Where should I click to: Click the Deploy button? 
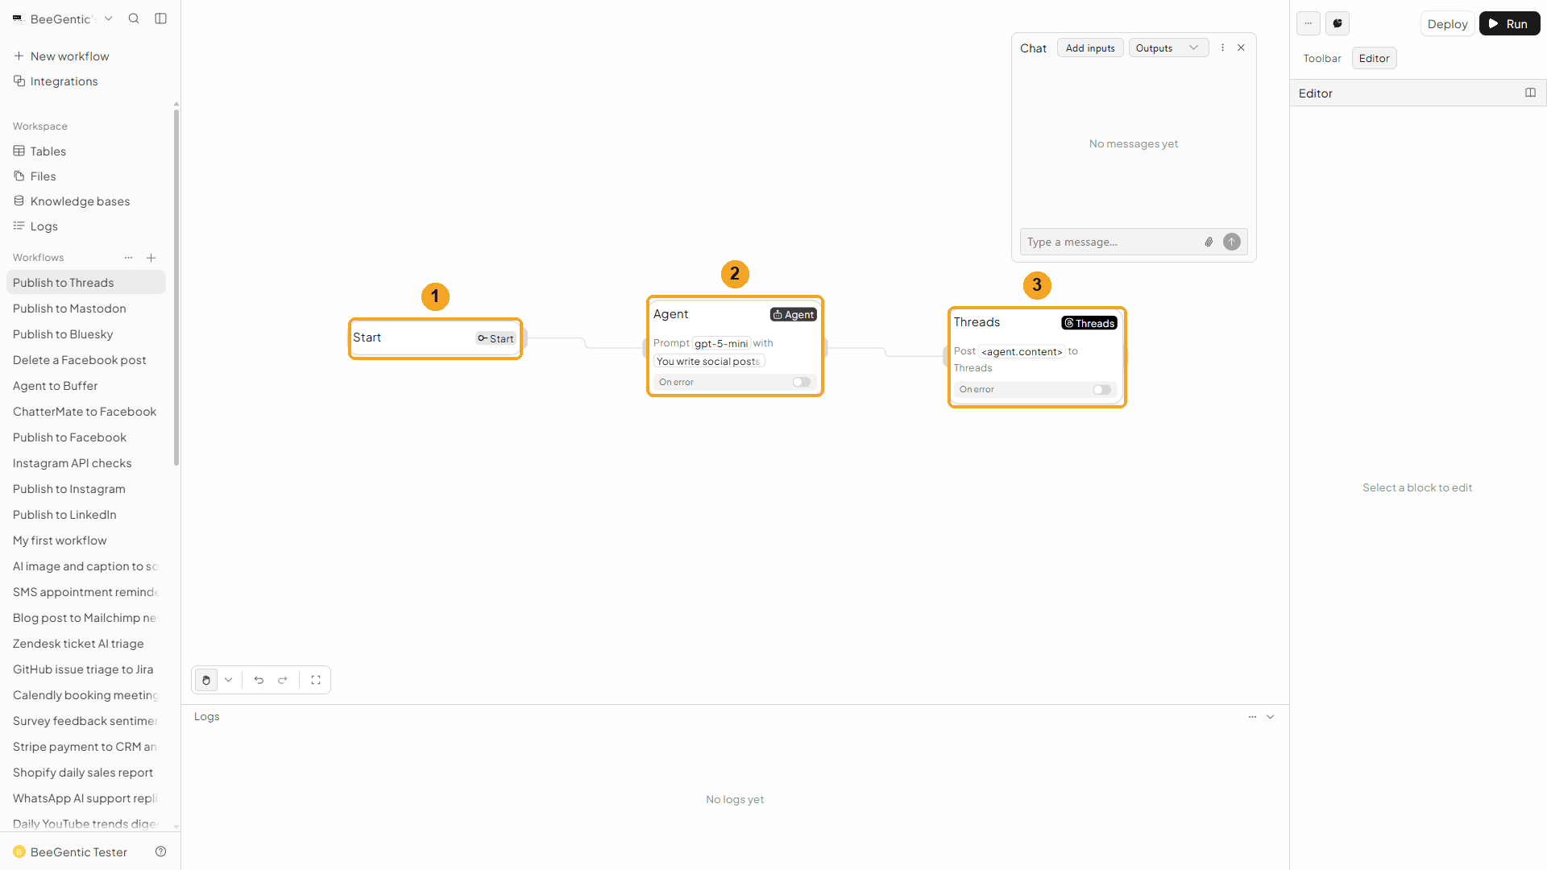coord(1447,23)
